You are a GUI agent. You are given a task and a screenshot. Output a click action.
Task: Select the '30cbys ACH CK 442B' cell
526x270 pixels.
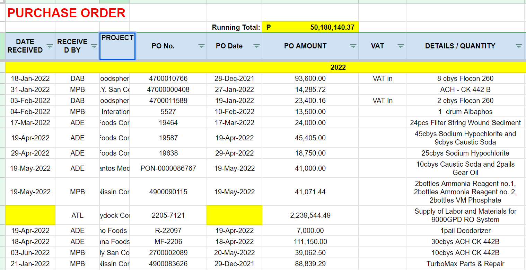coord(465,242)
